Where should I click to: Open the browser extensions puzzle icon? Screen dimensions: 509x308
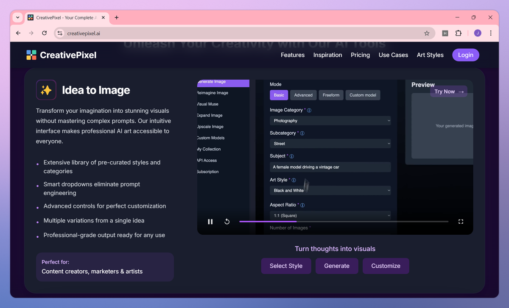coord(459,33)
